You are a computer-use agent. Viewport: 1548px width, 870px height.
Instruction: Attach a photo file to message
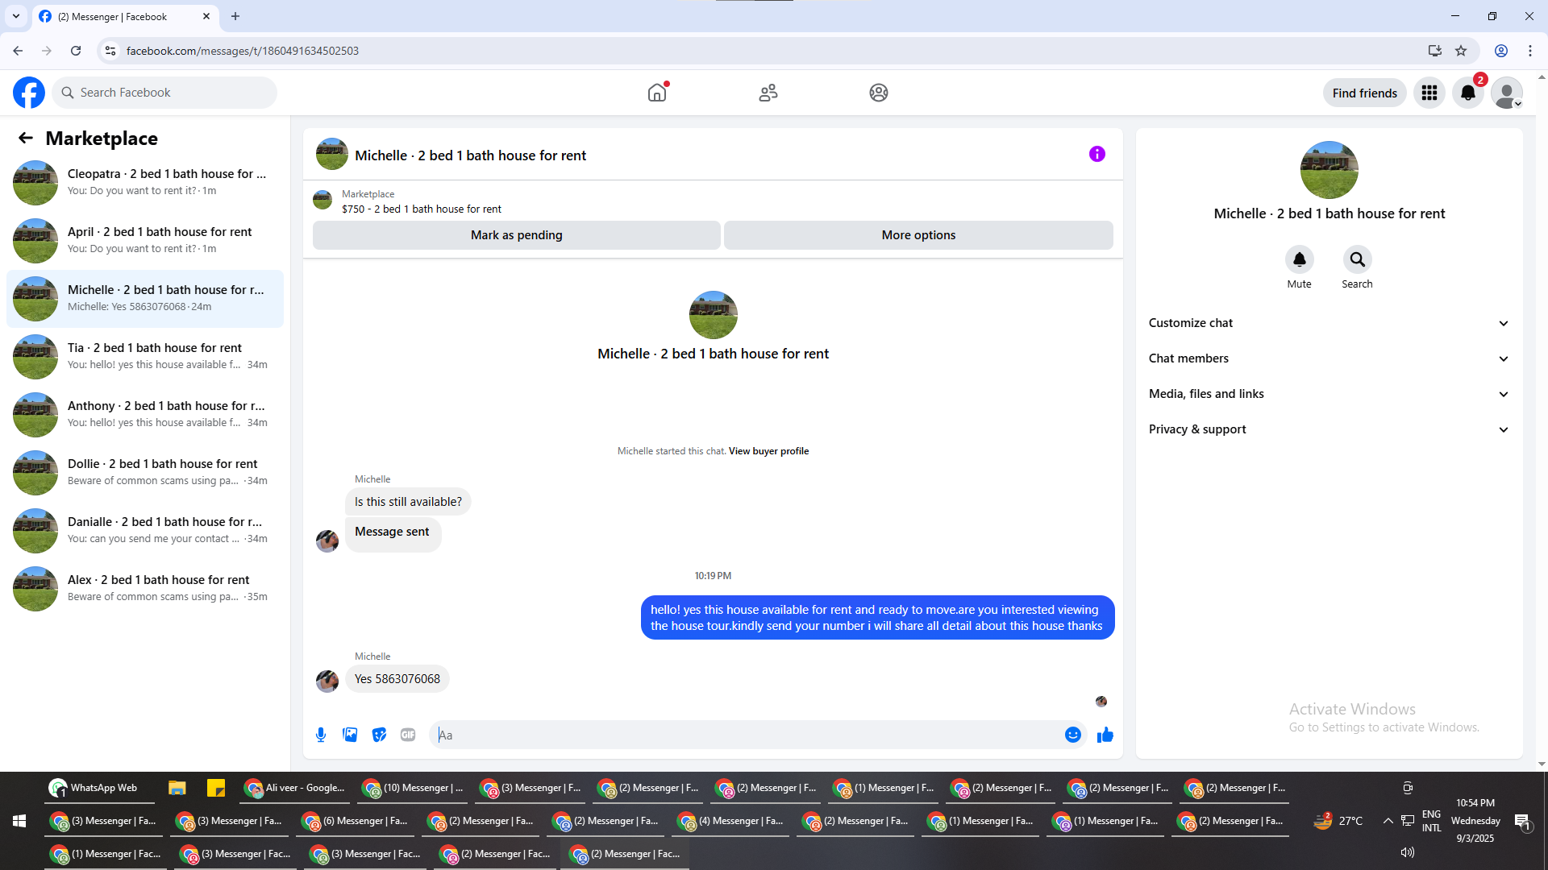click(x=350, y=735)
